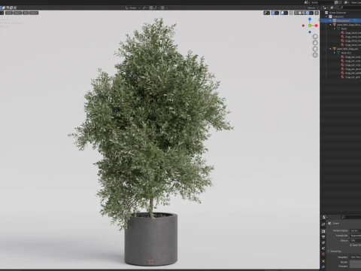Switch to rendered viewport shading
This screenshot has height=271, width=361.
[x=308, y=13]
